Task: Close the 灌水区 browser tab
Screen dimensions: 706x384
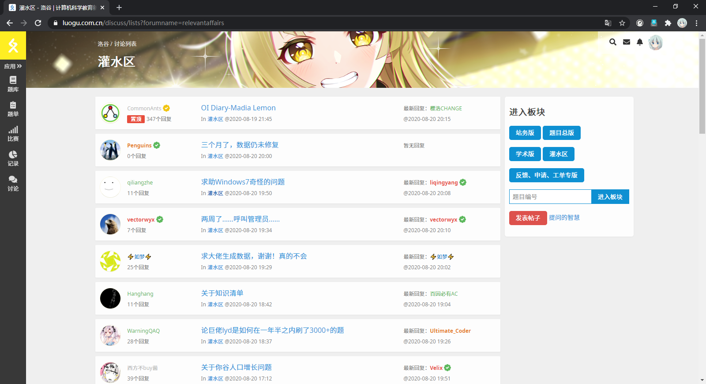Action: (x=102, y=8)
